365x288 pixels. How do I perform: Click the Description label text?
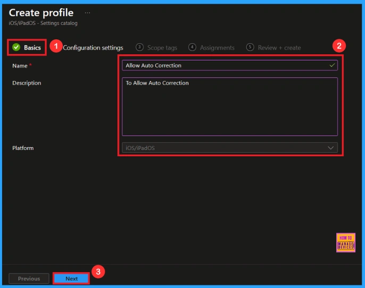27,83
